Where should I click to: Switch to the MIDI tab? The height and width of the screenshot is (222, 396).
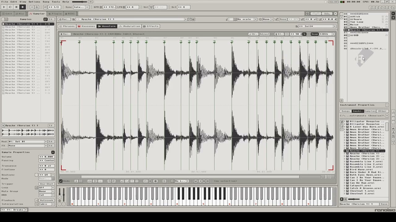(x=70, y=14)
